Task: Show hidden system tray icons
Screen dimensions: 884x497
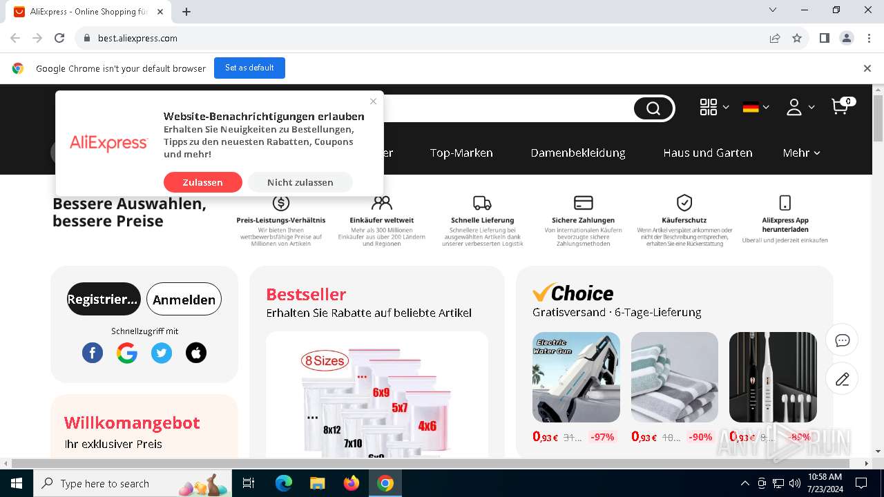Action: [x=744, y=483]
